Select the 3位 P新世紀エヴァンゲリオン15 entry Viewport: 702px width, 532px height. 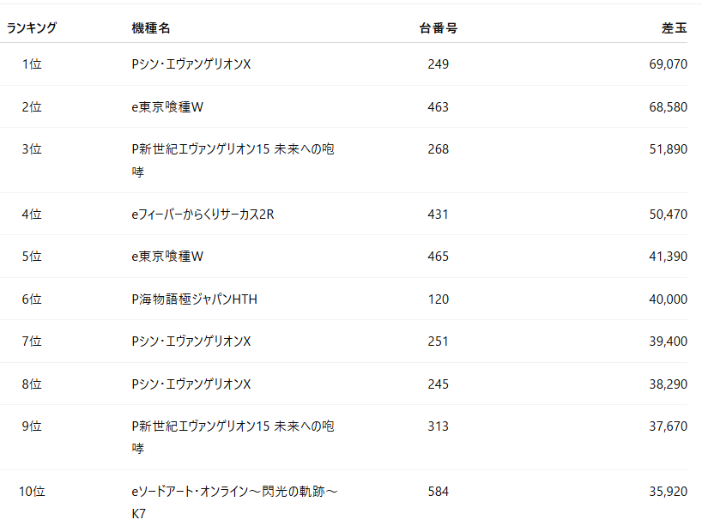point(233,160)
